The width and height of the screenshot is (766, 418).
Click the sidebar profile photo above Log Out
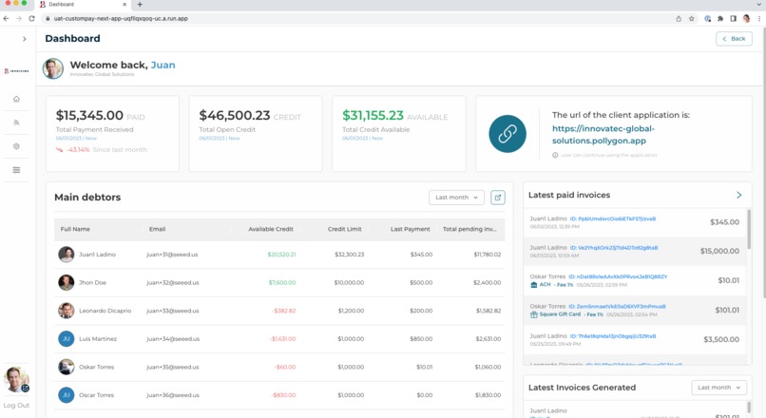[16, 379]
